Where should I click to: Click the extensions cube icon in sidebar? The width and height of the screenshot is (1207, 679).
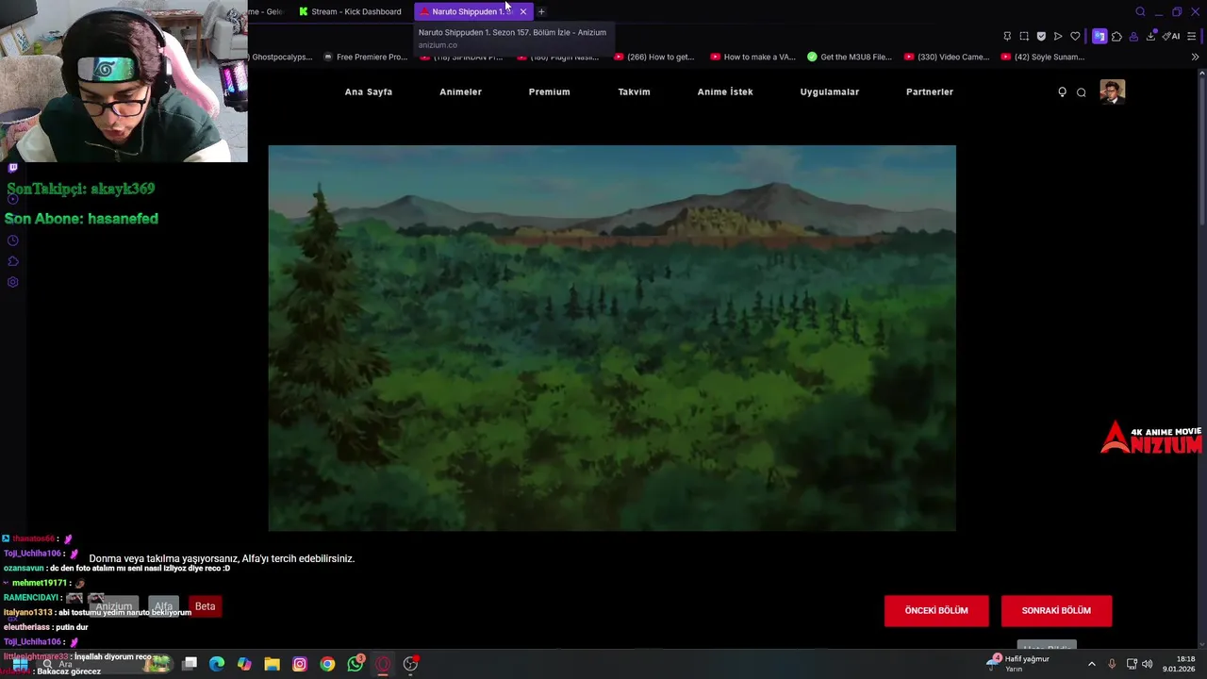12,261
